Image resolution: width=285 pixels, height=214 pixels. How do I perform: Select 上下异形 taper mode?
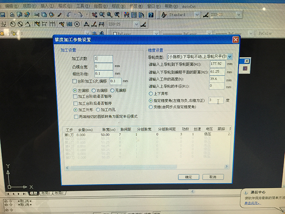click(x=151, y=94)
